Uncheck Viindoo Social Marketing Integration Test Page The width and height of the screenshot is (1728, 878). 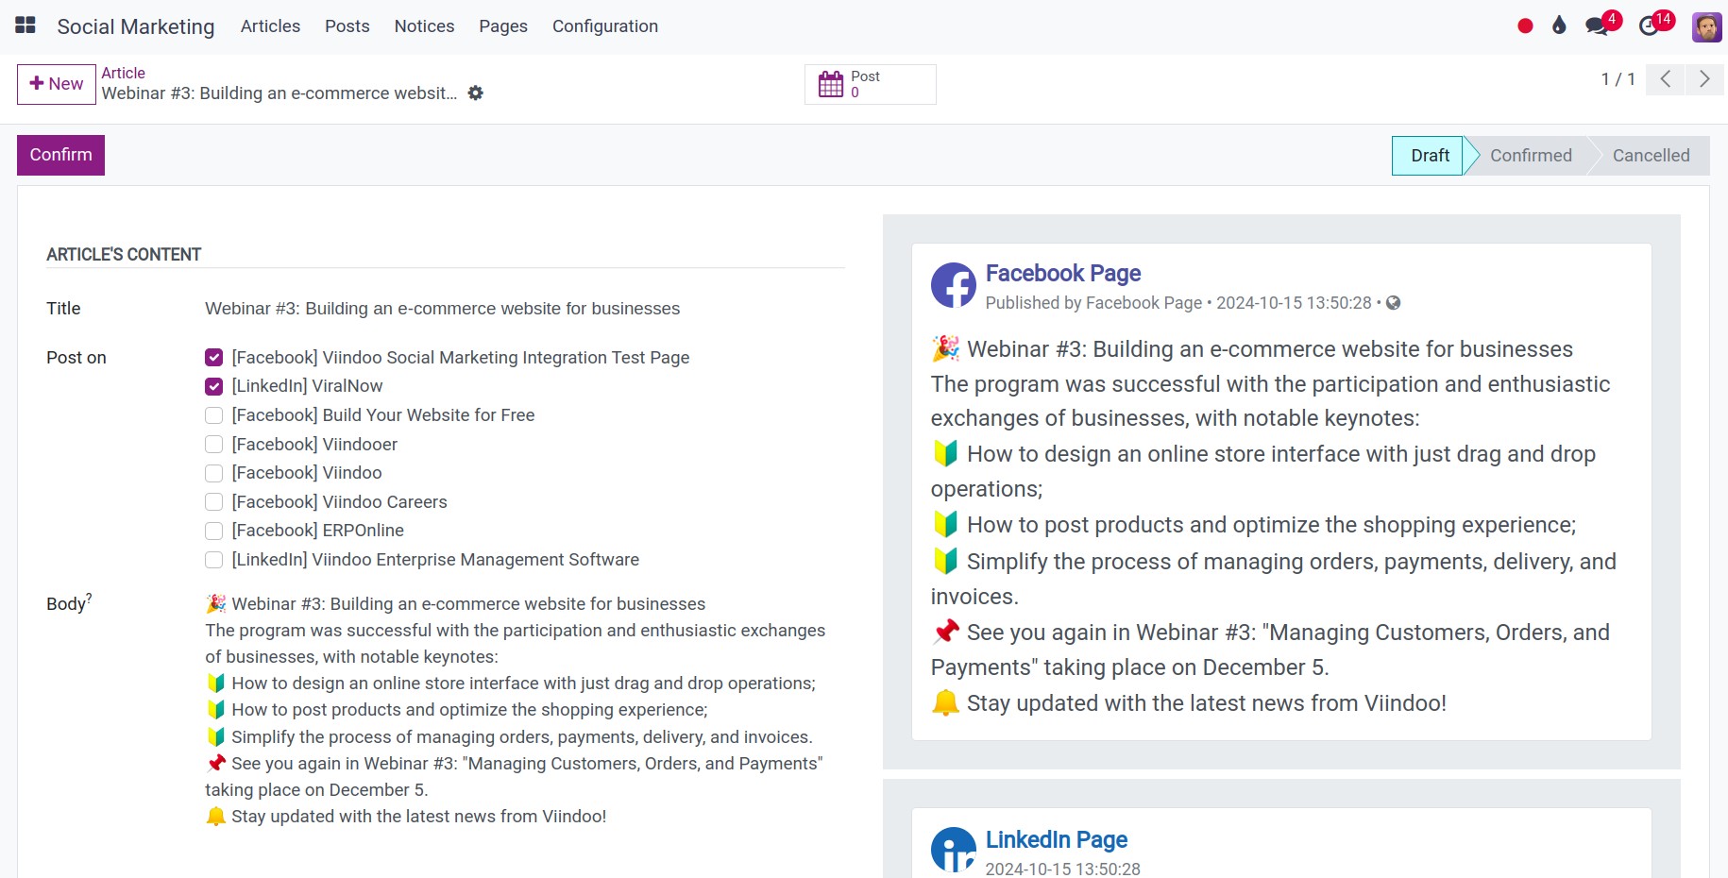pyautogui.click(x=214, y=358)
